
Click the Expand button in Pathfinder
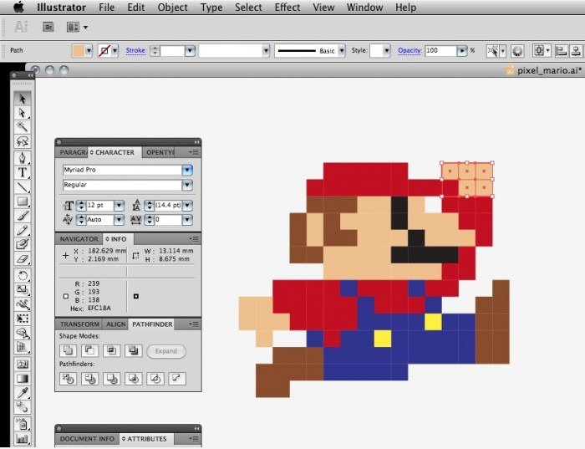coord(166,351)
